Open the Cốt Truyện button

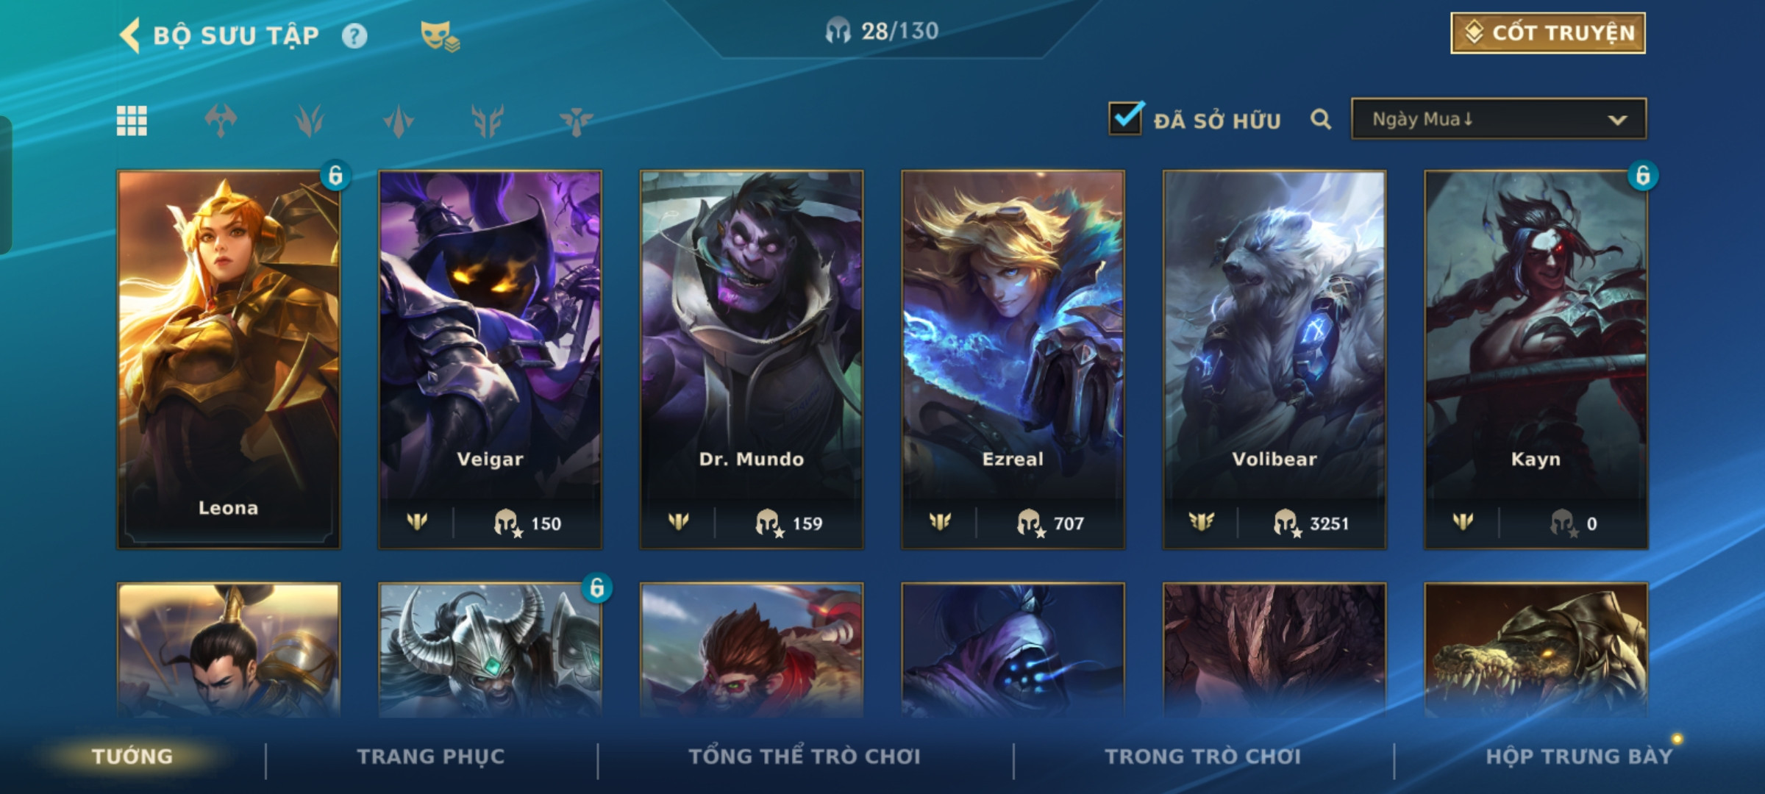tap(1547, 33)
